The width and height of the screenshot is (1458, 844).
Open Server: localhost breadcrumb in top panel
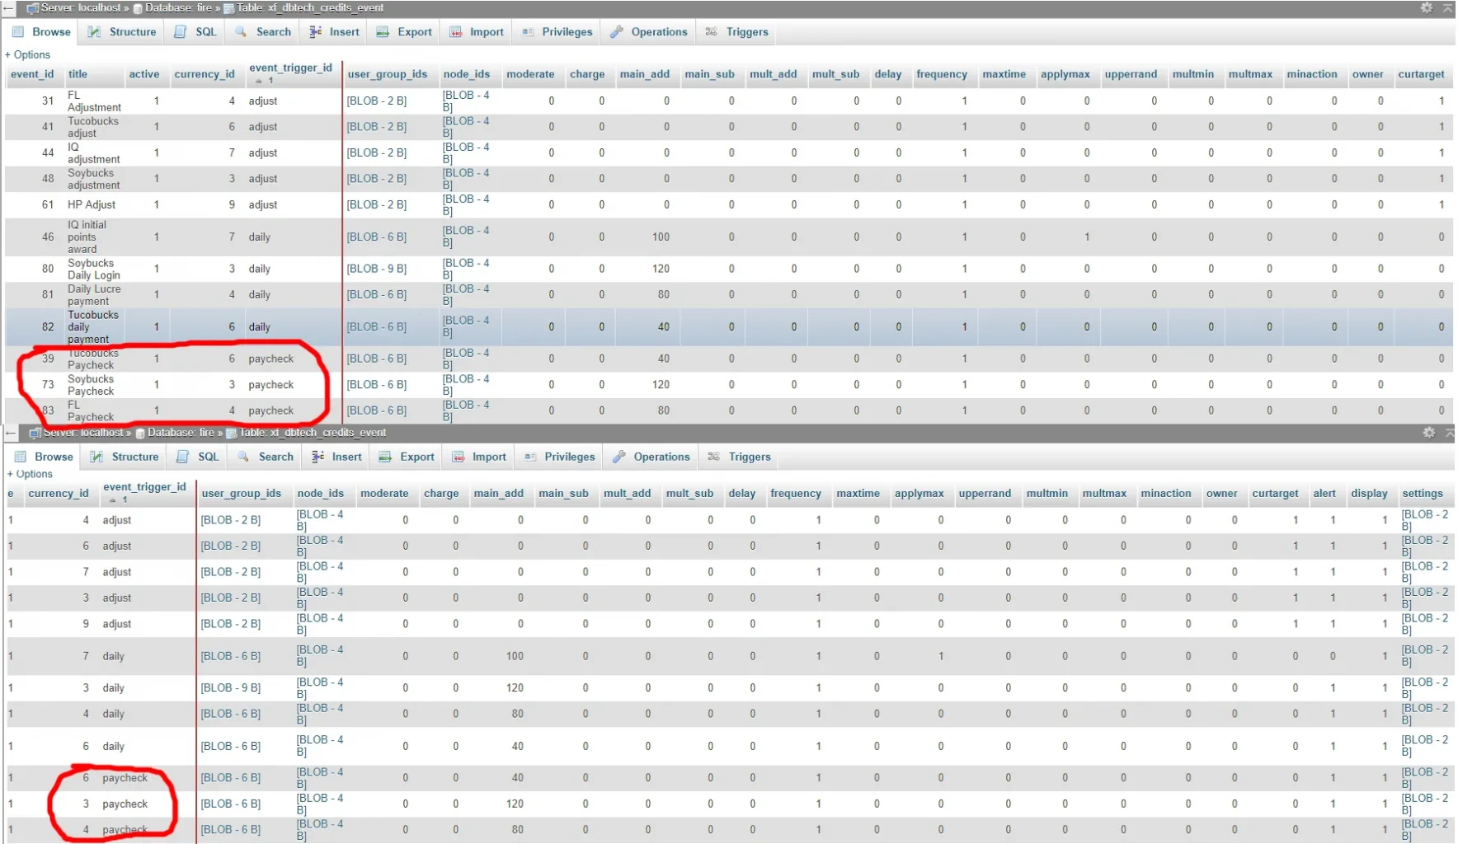point(78,8)
